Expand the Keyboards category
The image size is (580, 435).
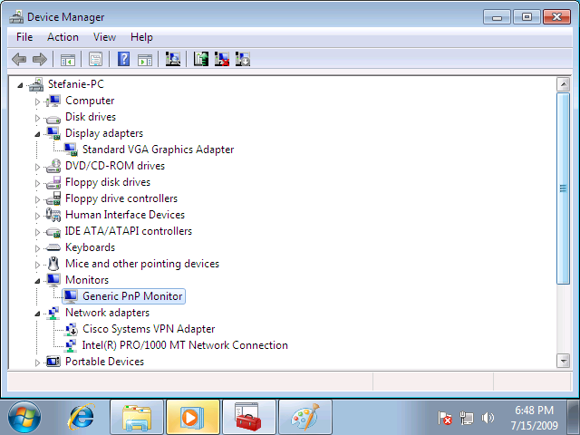point(38,247)
